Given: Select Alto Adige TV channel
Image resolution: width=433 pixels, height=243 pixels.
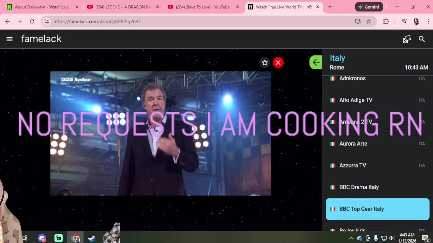Looking at the screenshot, I should (378, 100).
